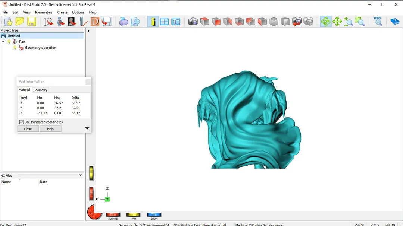
Task: Click the green Y axis orientation marker
Action: point(107,199)
